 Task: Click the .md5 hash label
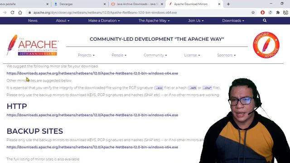193,88
